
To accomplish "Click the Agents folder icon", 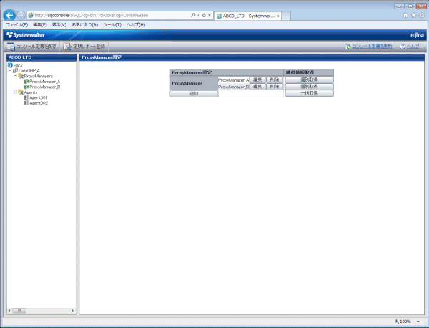I will [21, 92].
